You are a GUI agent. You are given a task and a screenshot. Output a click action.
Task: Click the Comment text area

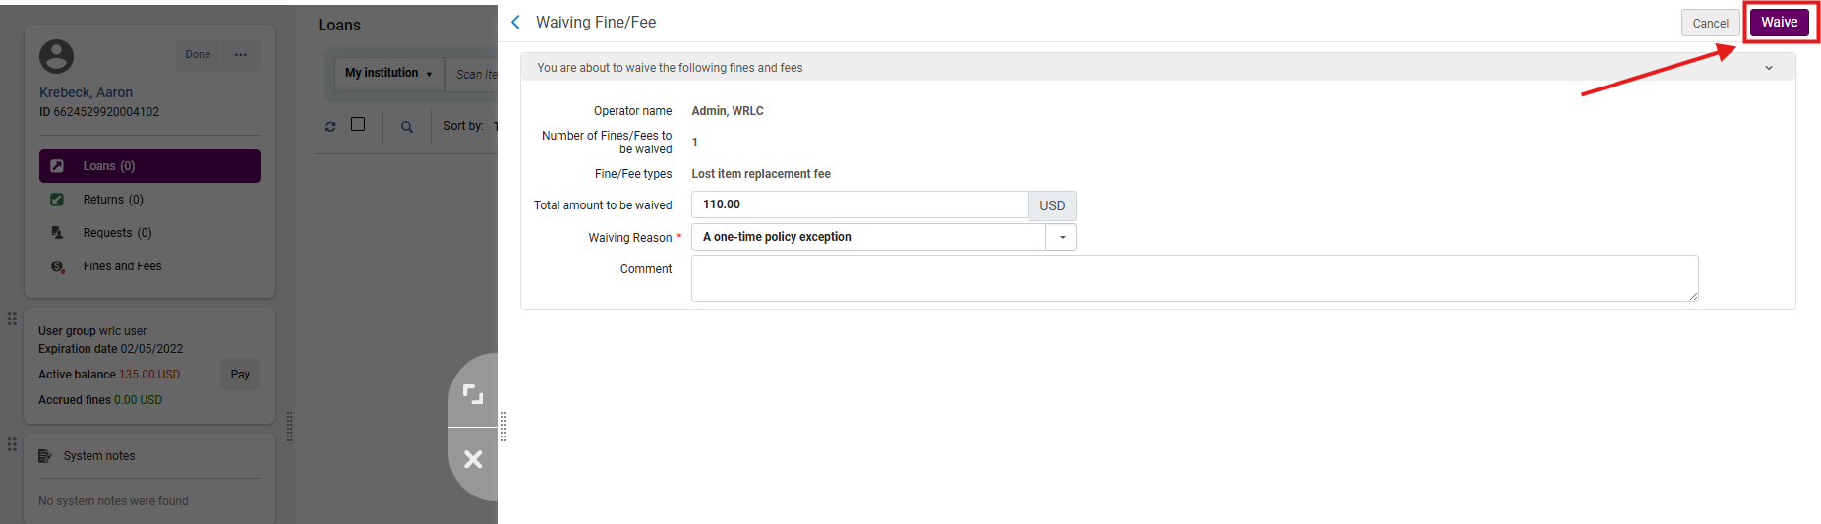click(x=1194, y=278)
